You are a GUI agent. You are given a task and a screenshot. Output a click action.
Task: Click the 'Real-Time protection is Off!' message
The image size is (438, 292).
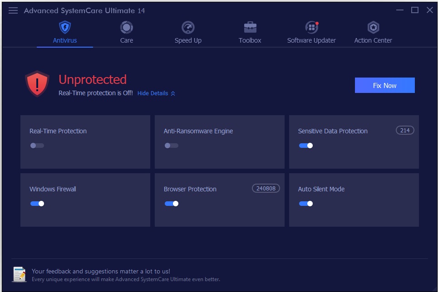95,93
